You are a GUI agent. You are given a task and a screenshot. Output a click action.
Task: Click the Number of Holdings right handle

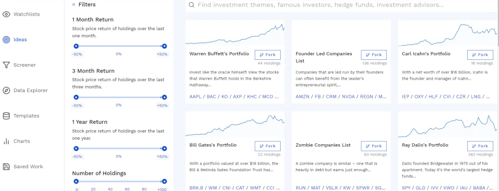click(164, 182)
